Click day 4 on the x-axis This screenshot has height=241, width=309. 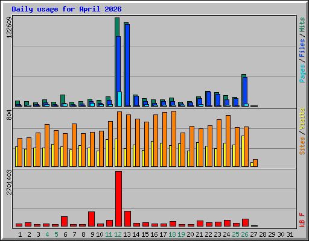pyautogui.click(x=47, y=234)
